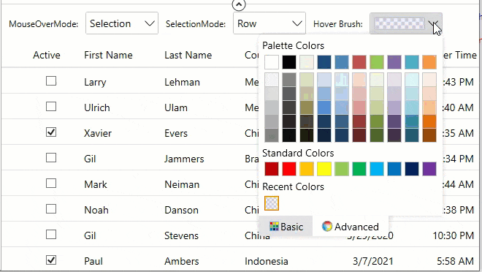Pick the white palette color swatch
482x272 pixels.
click(272, 62)
